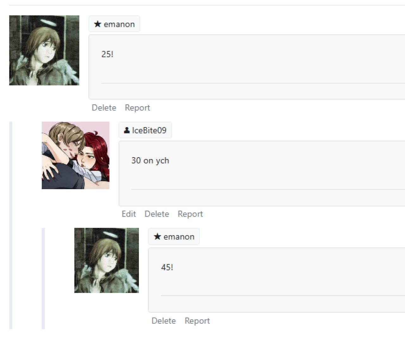405x347 pixels.
Task: Open emanon's avatar beside the "45!" comment
Action: click(107, 260)
